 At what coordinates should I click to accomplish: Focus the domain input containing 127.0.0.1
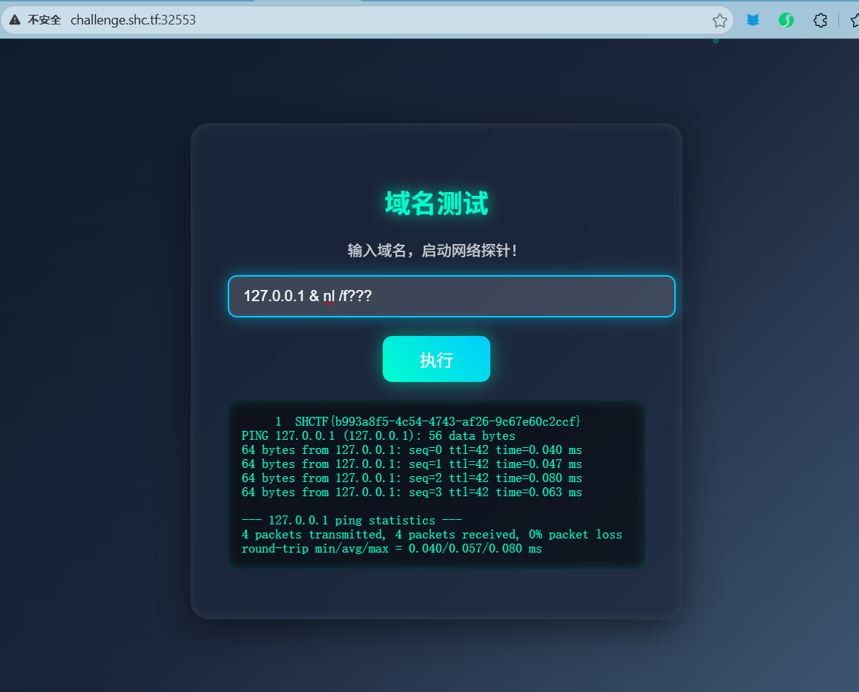click(x=451, y=296)
